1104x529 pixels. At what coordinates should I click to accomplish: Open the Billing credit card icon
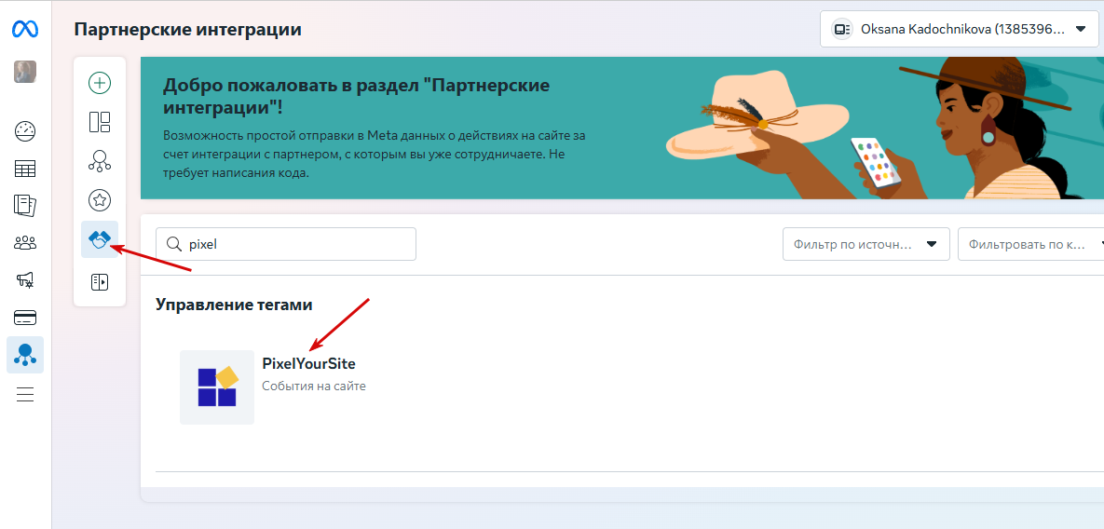(25, 318)
